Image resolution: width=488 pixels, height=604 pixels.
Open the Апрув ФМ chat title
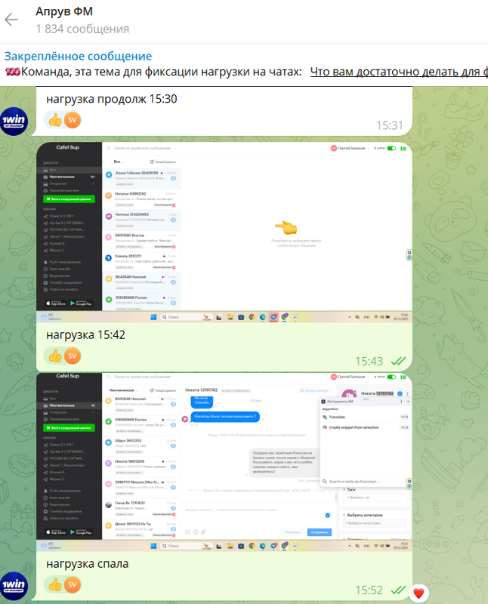64,11
